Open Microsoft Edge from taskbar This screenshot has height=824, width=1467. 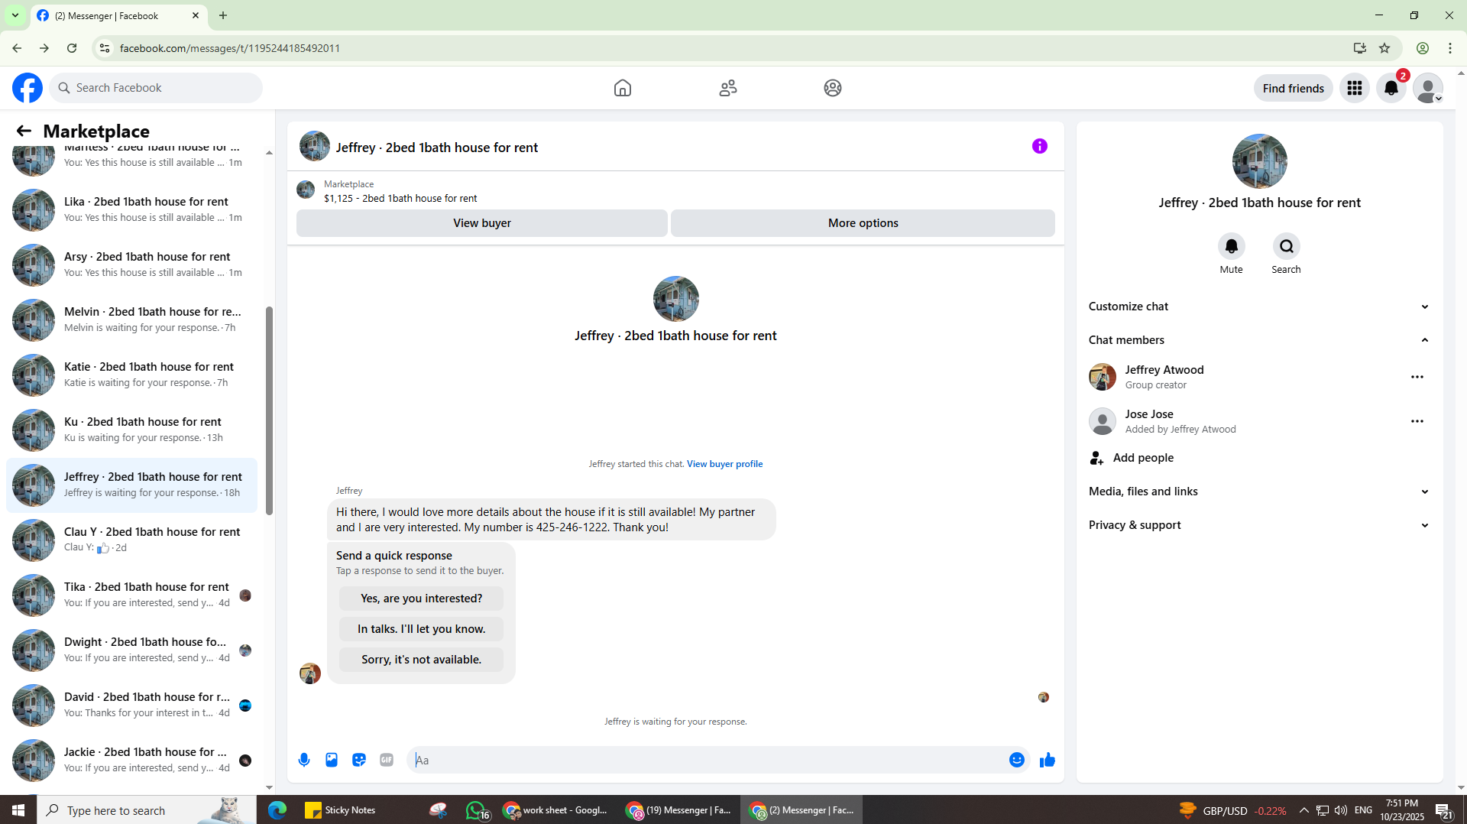tap(277, 810)
